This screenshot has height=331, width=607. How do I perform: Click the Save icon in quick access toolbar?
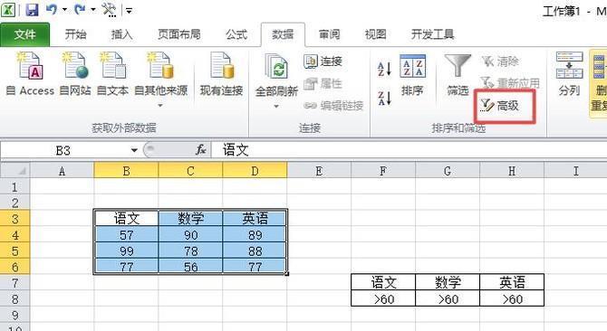tap(32, 10)
